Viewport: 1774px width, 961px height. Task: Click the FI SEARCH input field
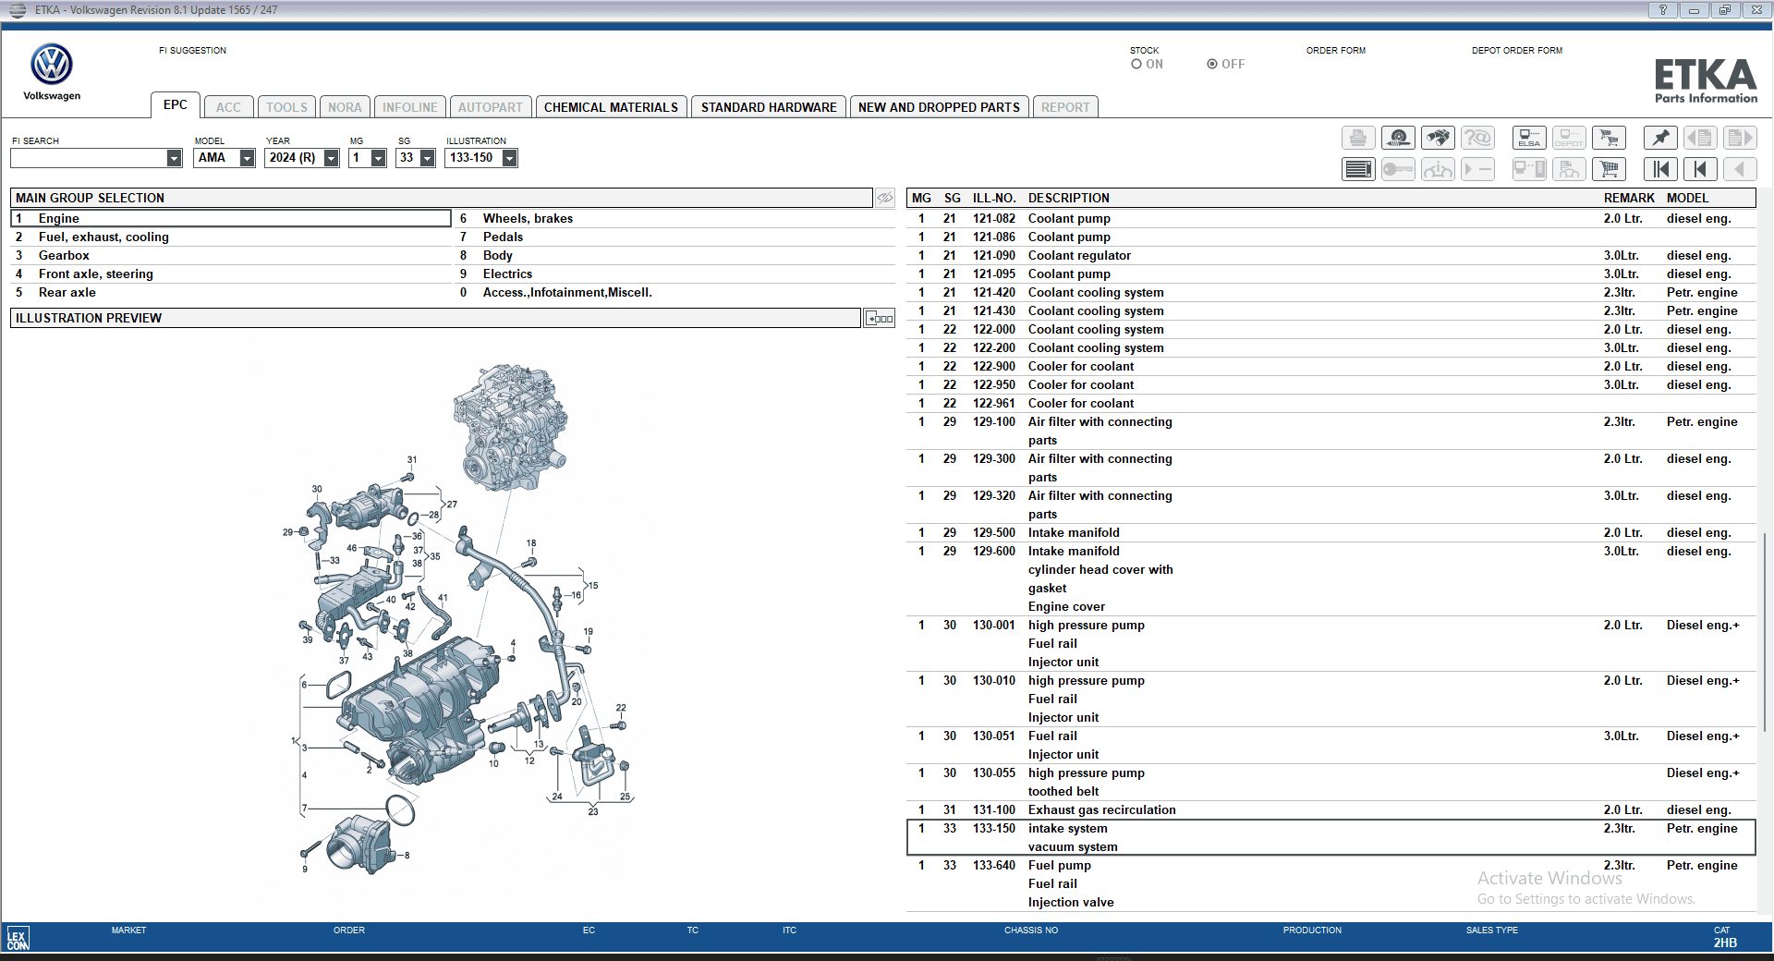click(89, 158)
